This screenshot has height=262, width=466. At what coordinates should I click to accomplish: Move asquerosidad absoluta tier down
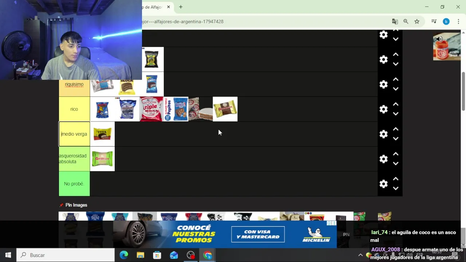396,163
